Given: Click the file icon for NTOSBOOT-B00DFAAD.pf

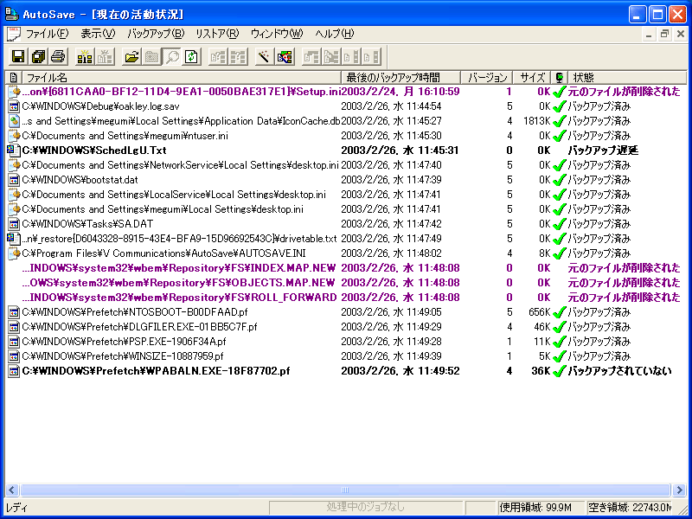Looking at the screenshot, I should pos(14,312).
